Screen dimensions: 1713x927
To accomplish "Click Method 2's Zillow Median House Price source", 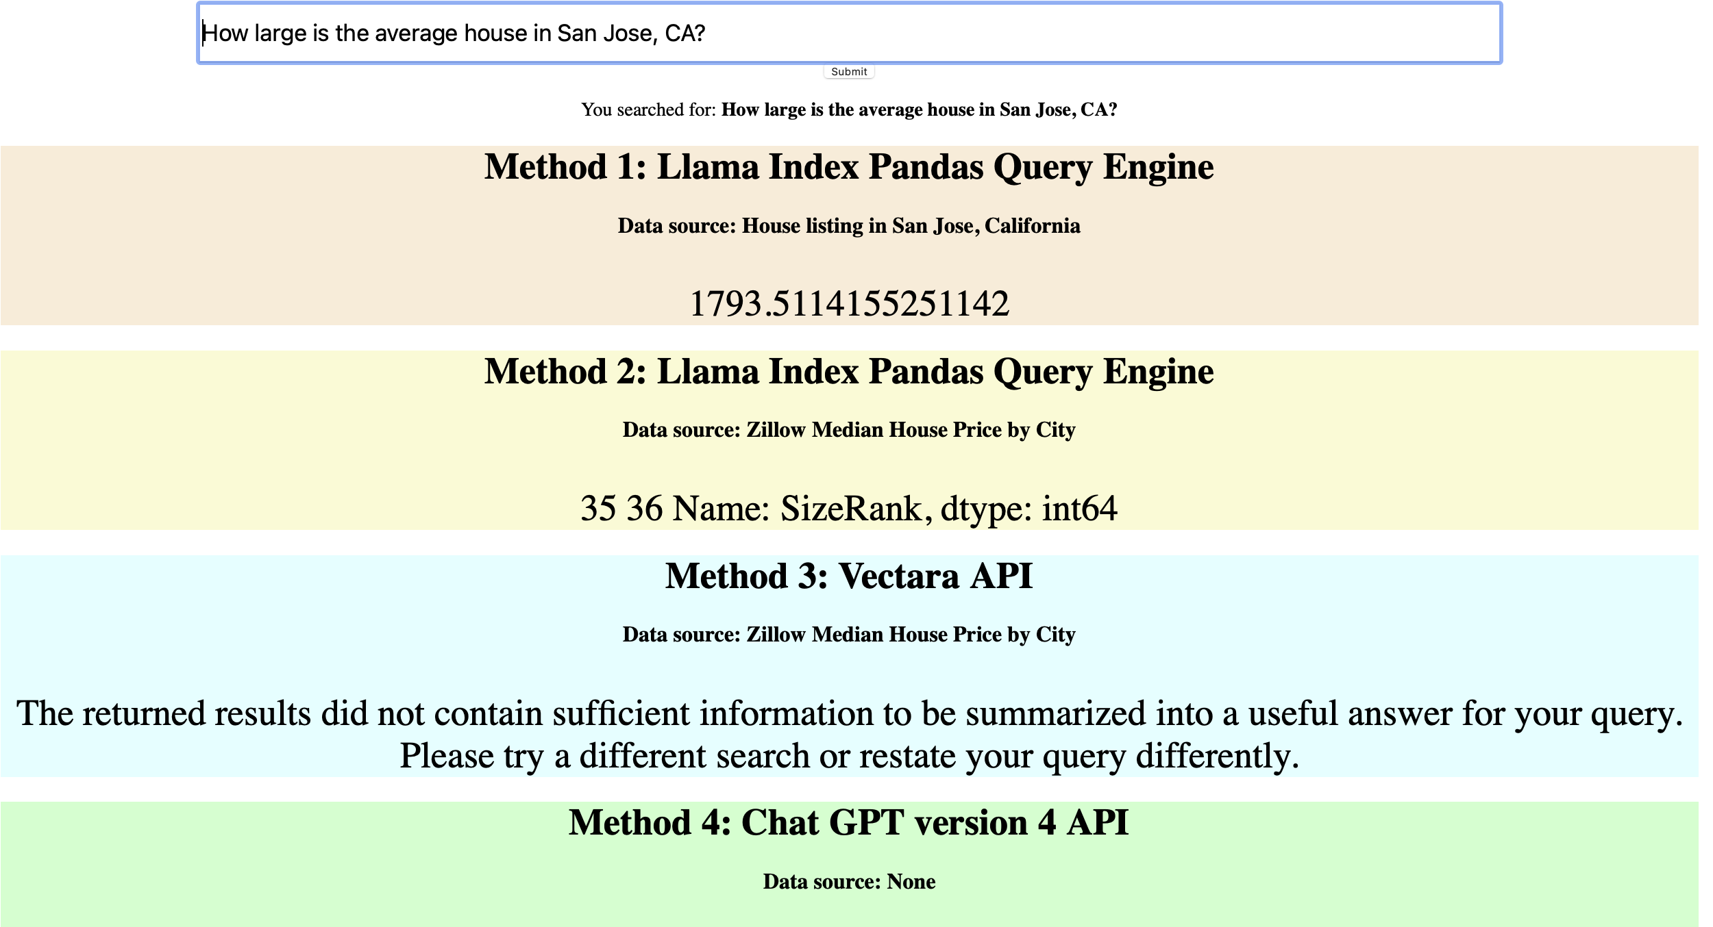I will [849, 430].
